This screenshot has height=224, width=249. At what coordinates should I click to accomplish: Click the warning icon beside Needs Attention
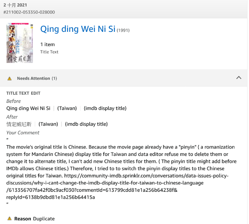[x=10, y=78]
